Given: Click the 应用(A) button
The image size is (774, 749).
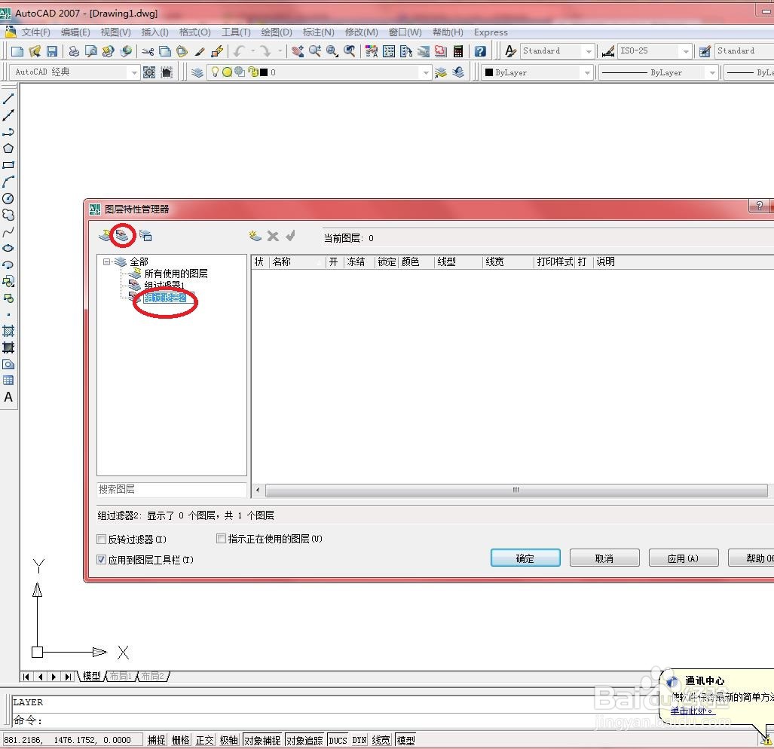Looking at the screenshot, I should [683, 558].
